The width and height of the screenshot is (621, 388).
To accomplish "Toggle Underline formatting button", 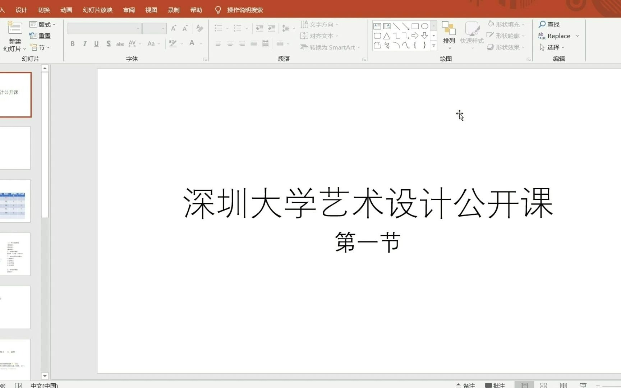I will click(x=96, y=44).
